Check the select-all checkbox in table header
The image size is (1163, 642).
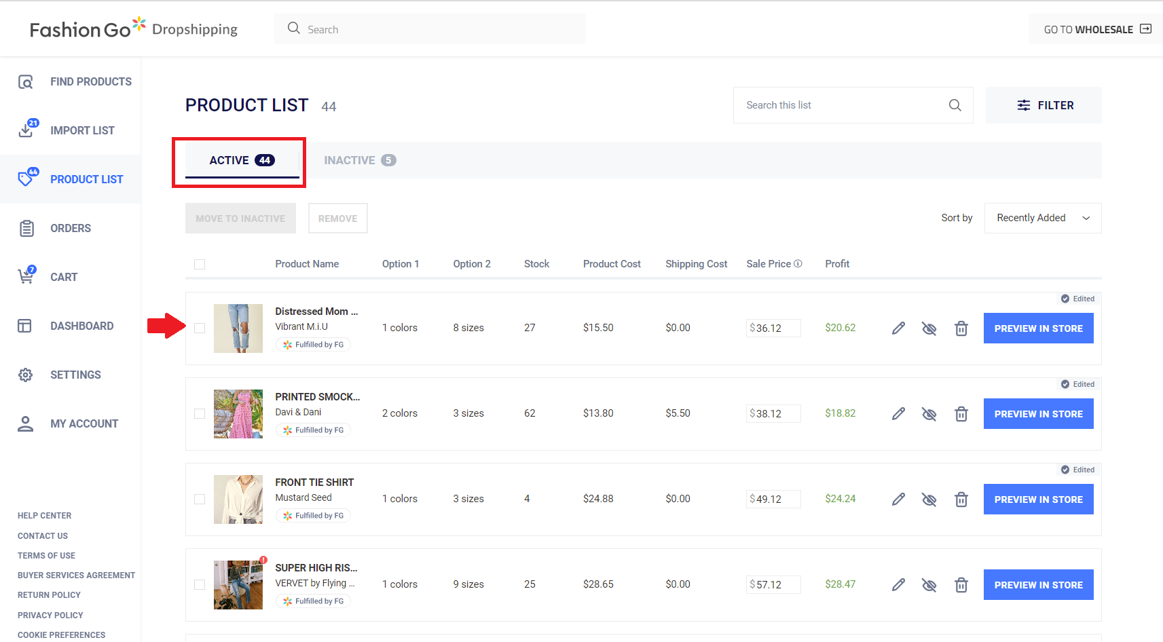[x=200, y=265]
